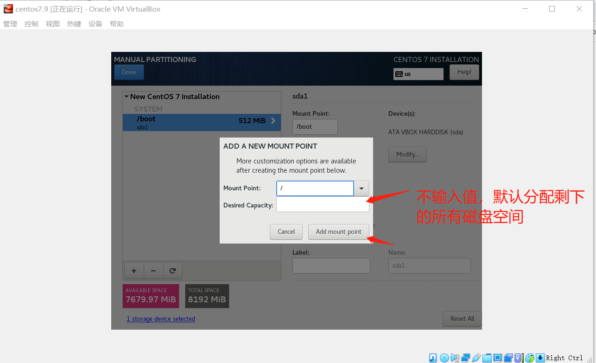This screenshot has width=596, height=363.
Task: Click the mouse integration status icon
Action: pos(530,358)
